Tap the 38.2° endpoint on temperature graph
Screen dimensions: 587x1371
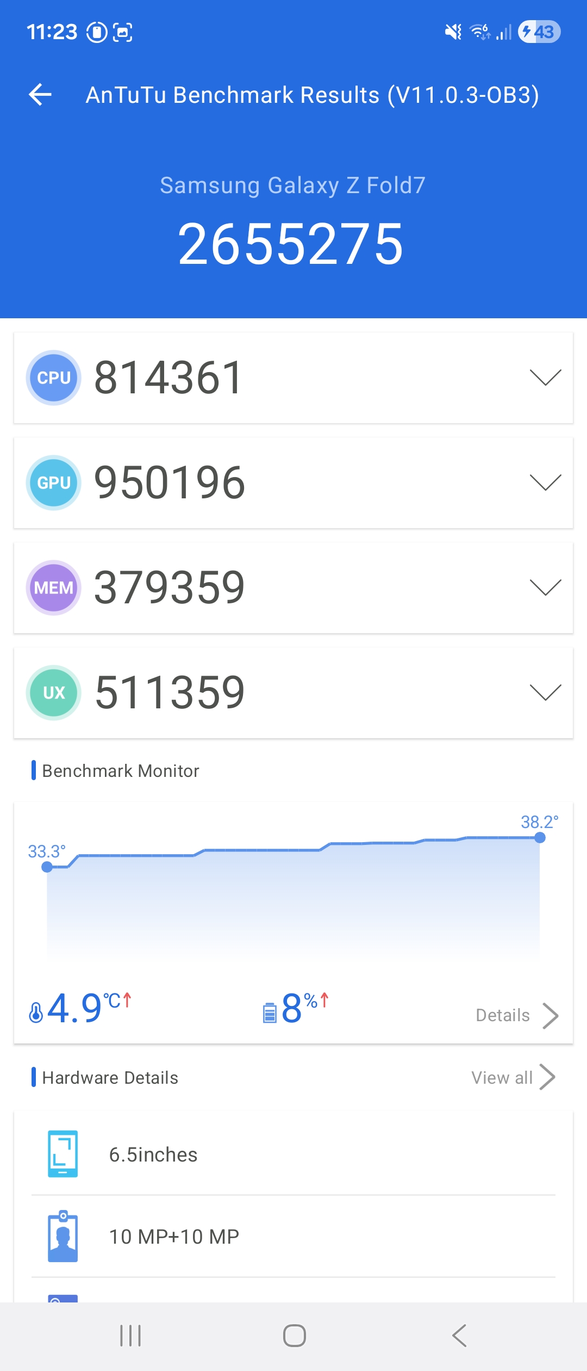540,838
